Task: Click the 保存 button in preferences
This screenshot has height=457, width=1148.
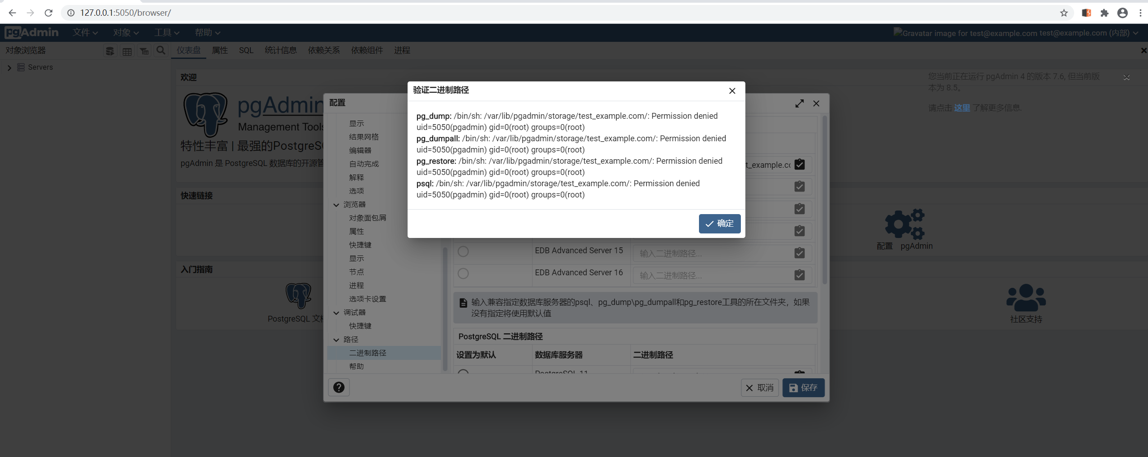Action: [803, 388]
